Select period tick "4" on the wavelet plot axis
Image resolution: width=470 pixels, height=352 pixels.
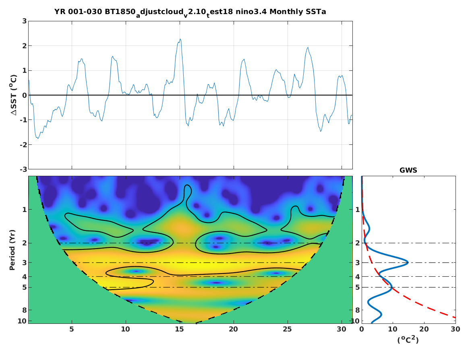[x=25, y=277]
